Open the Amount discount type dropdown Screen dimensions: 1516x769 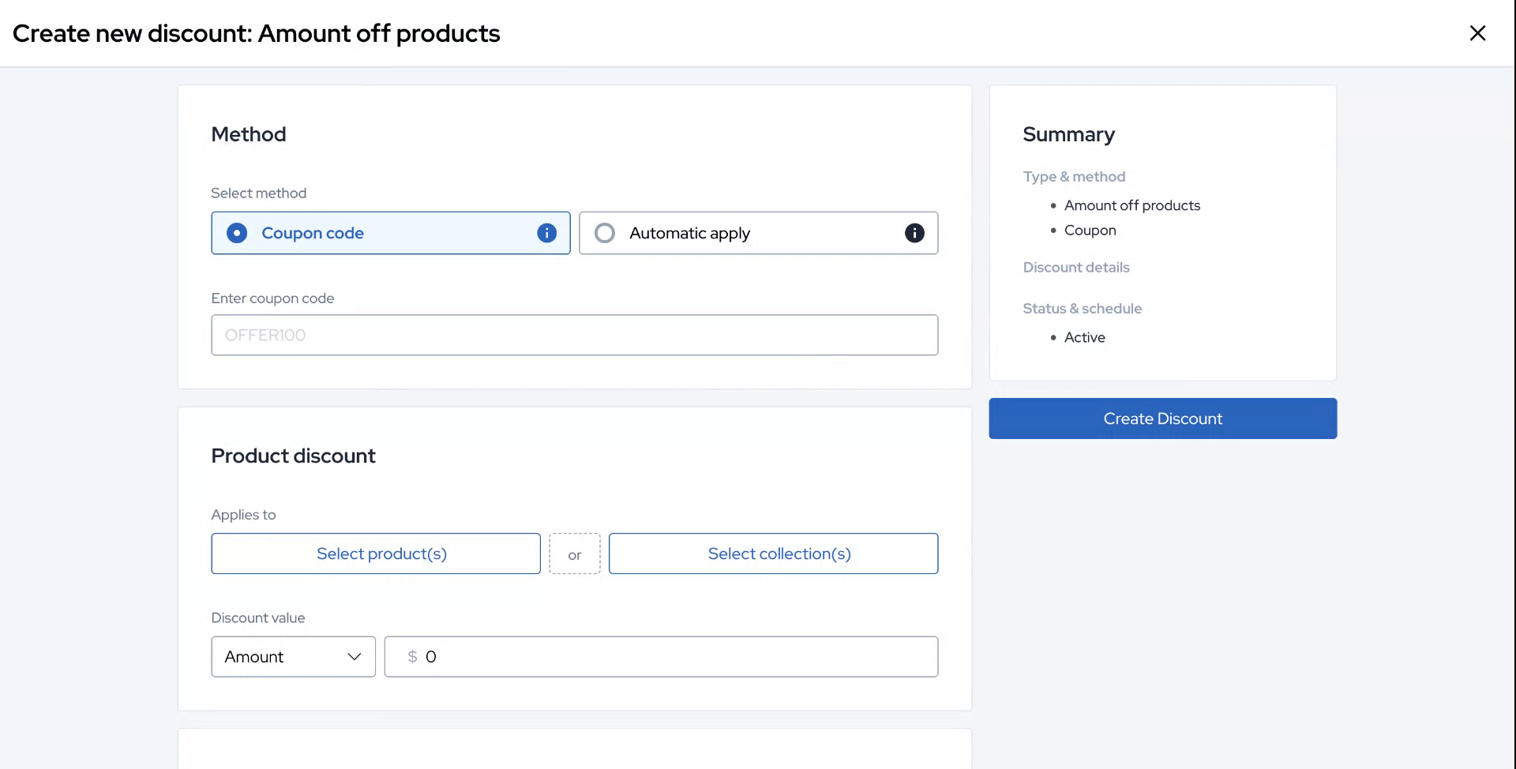292,656
